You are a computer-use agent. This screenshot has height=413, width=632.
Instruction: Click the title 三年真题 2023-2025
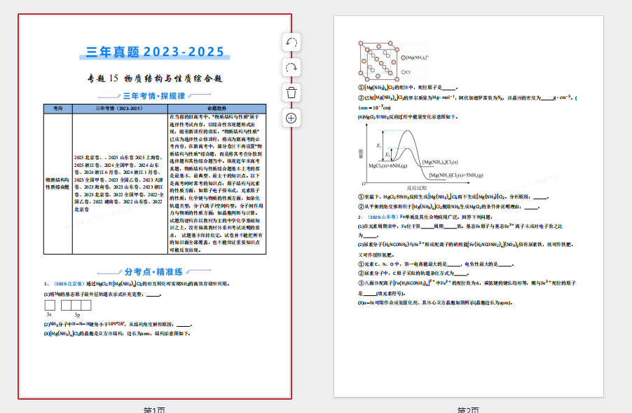[x=155, y=53]
